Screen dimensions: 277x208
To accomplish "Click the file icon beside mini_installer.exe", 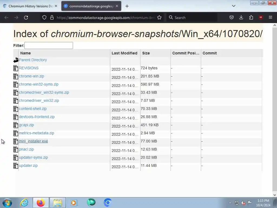I will tap(16, 141).
